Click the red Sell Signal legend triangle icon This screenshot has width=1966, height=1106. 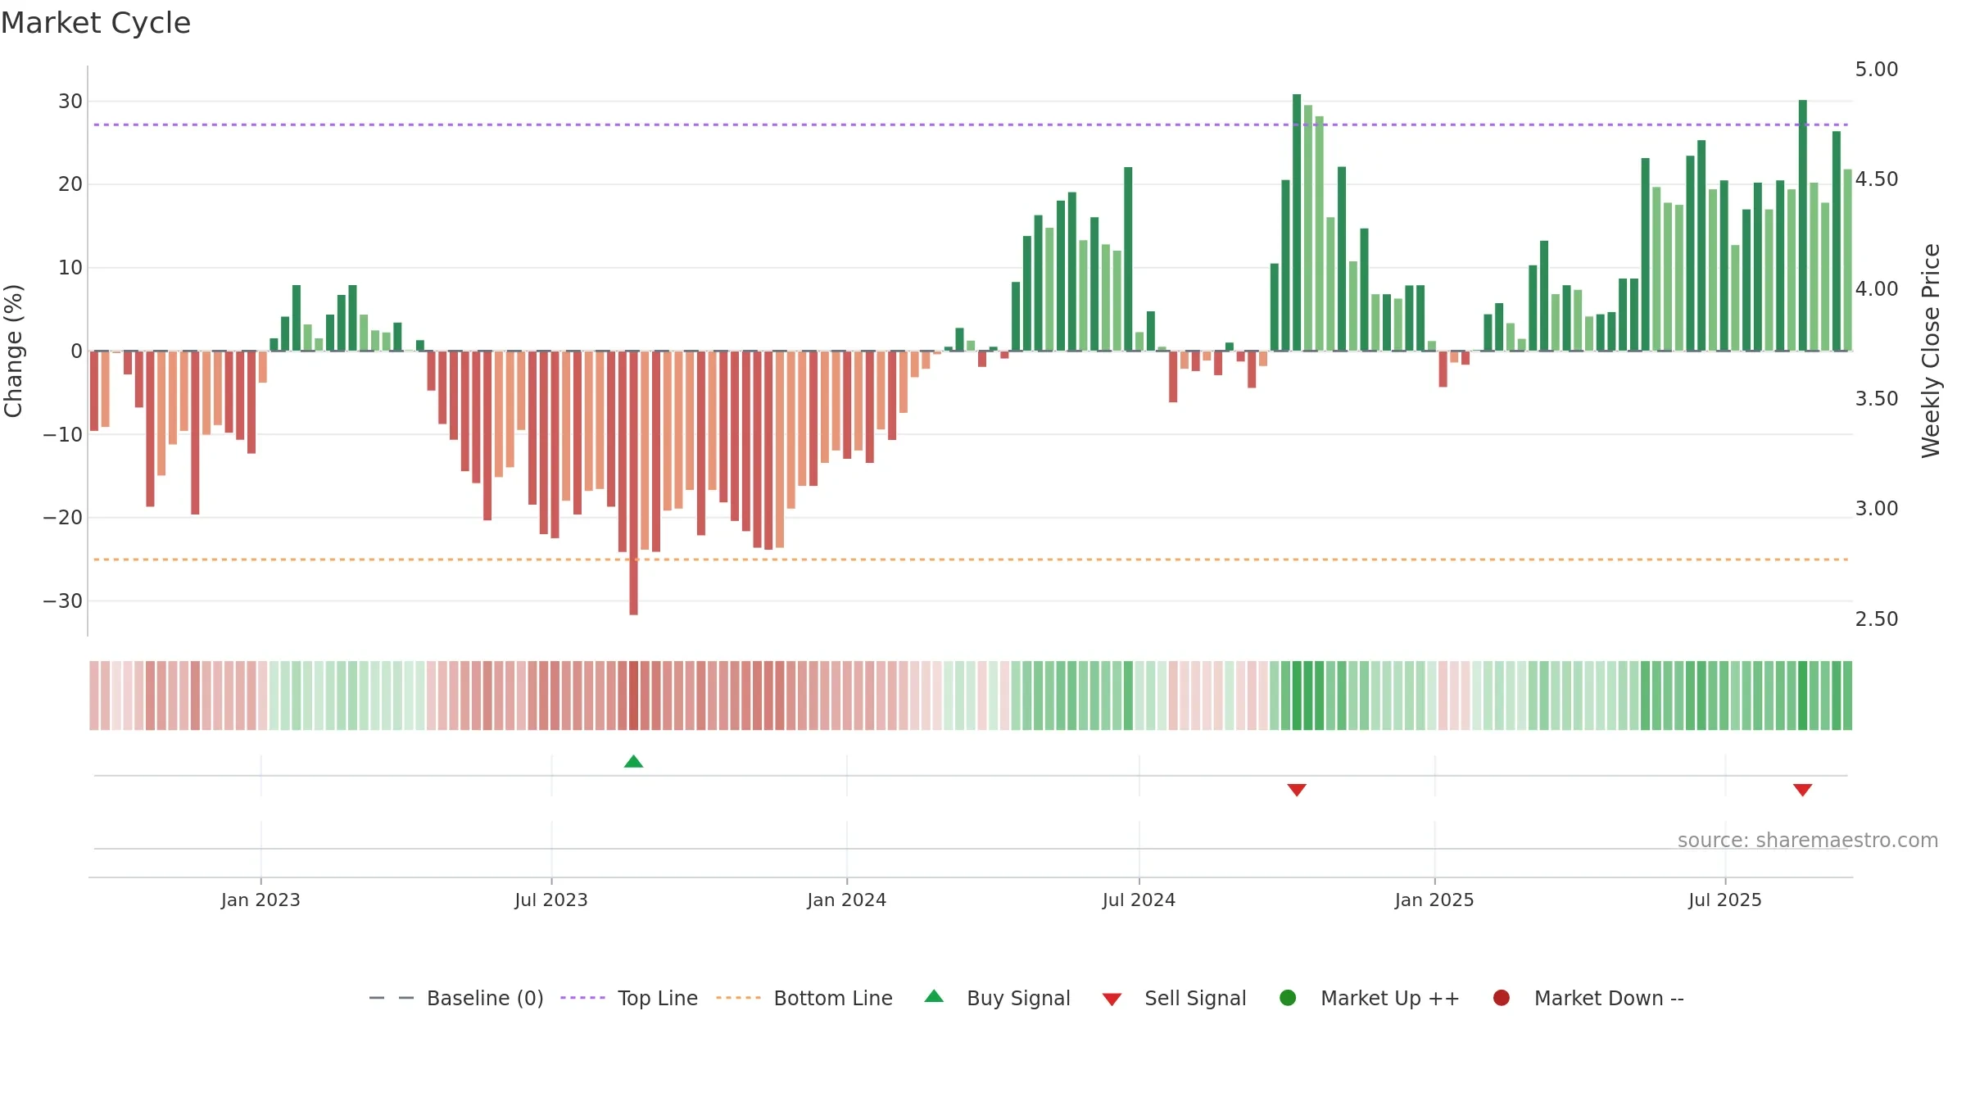(x=1112, y=999)
